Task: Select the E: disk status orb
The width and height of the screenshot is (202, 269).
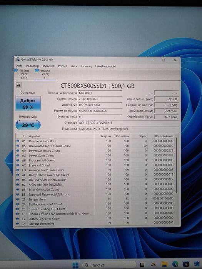Action: (37, 70)
